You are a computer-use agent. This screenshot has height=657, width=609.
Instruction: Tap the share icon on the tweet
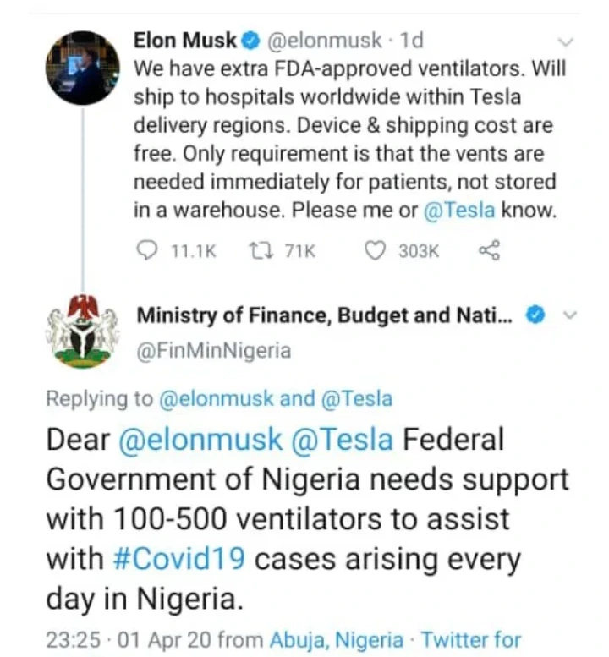[489, 250]
